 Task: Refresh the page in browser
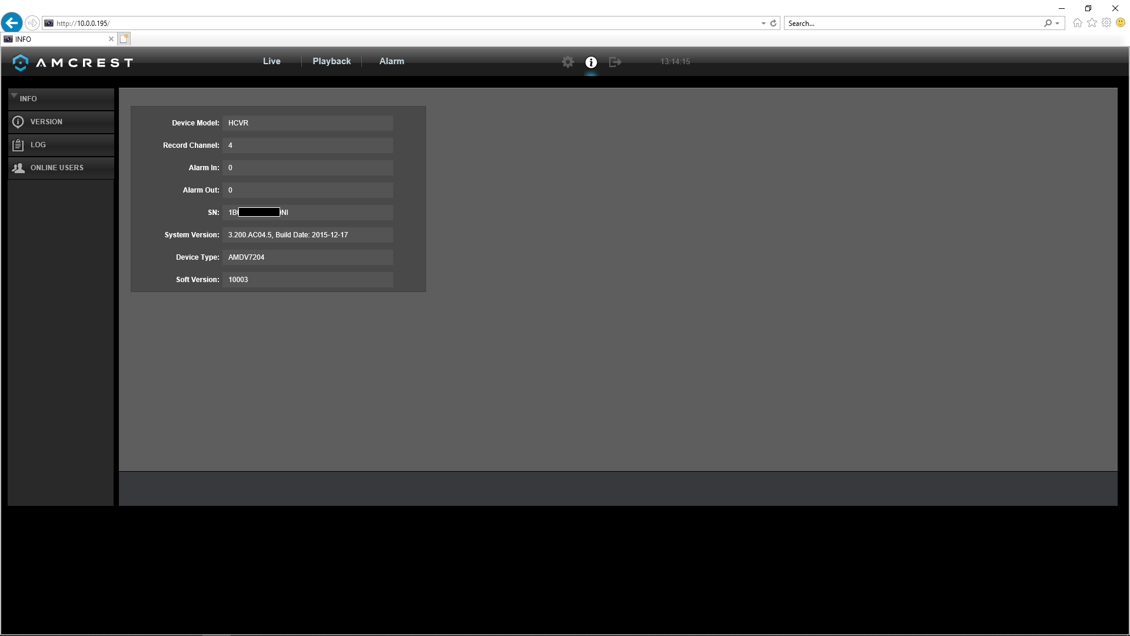[x=773, y=24]
